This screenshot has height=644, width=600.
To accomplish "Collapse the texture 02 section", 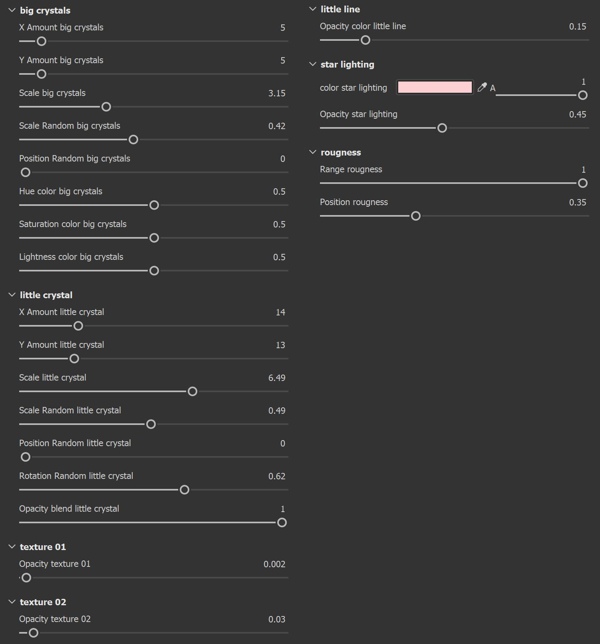I will [x=12, y=602].
